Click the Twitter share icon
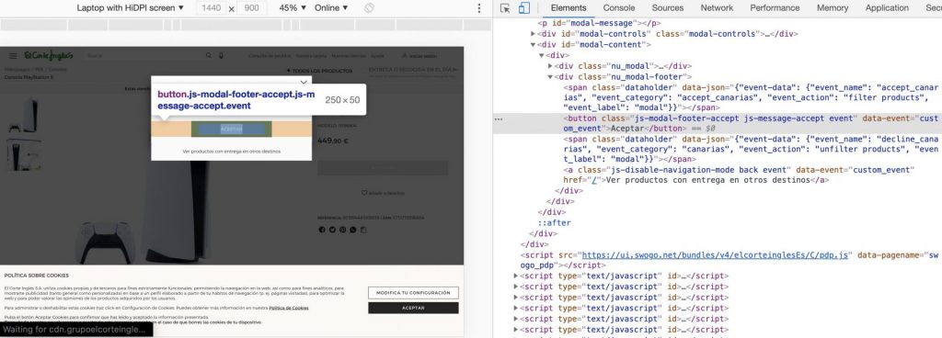 pos(332,230)
